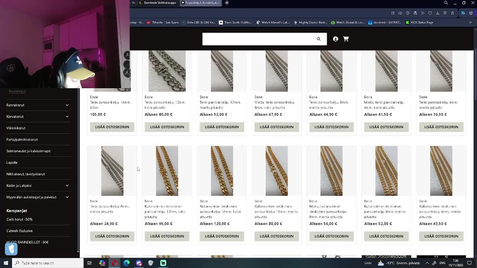
Task: Open the Catwalk Exclusive campaign
Action: click(19, 231)
